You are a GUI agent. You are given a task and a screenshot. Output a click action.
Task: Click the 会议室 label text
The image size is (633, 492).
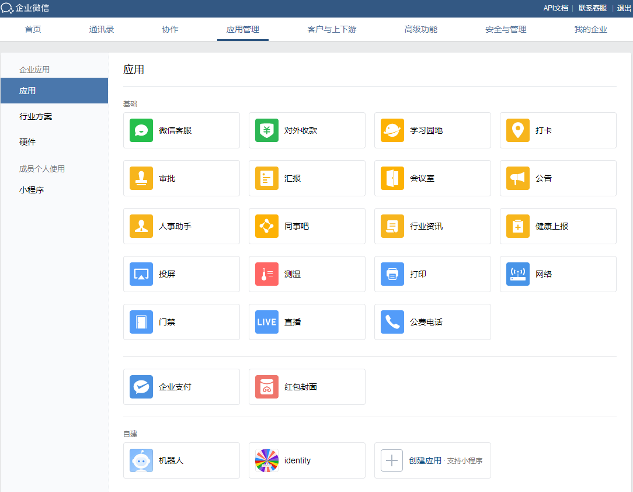(x=422, y=178)
